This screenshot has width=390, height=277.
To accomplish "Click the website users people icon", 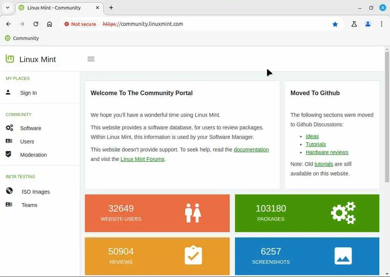I will coord(193,213).
